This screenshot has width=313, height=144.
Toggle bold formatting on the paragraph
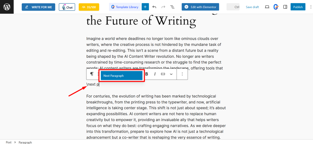click(x=147, y=74)
